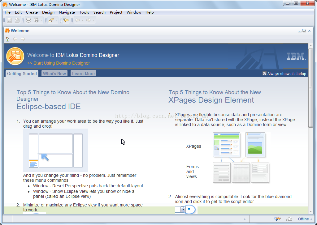Click the Eclipse-based IDE heading
The height and width of the screenshot is (225, 317).
pyautogui.click(x=49, y=107)
